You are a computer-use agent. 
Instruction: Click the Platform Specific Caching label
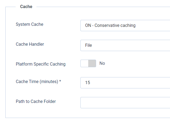point(40,64)
